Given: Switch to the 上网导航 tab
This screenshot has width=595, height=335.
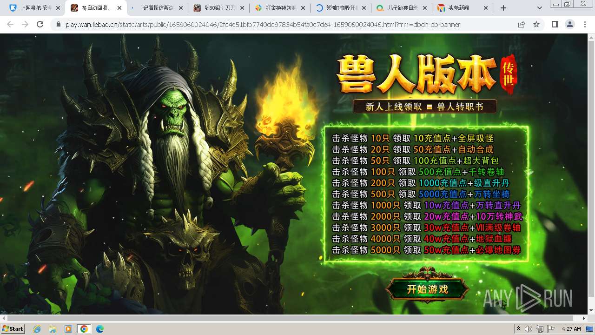Looking at the screenshot, I should coord(31,8).
